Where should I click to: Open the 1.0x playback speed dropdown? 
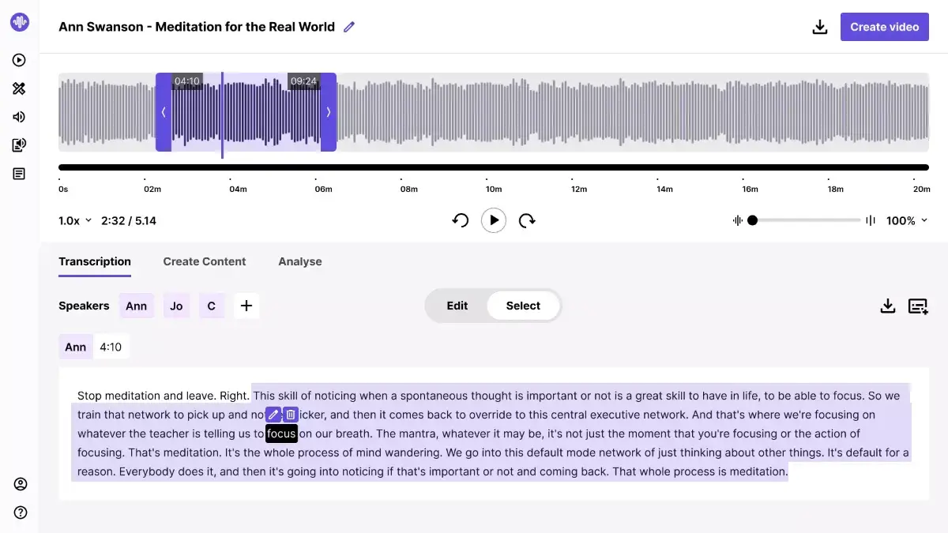(x=73, y=220)
